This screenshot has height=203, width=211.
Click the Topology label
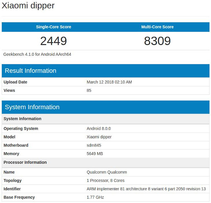(x=13, y=181)
